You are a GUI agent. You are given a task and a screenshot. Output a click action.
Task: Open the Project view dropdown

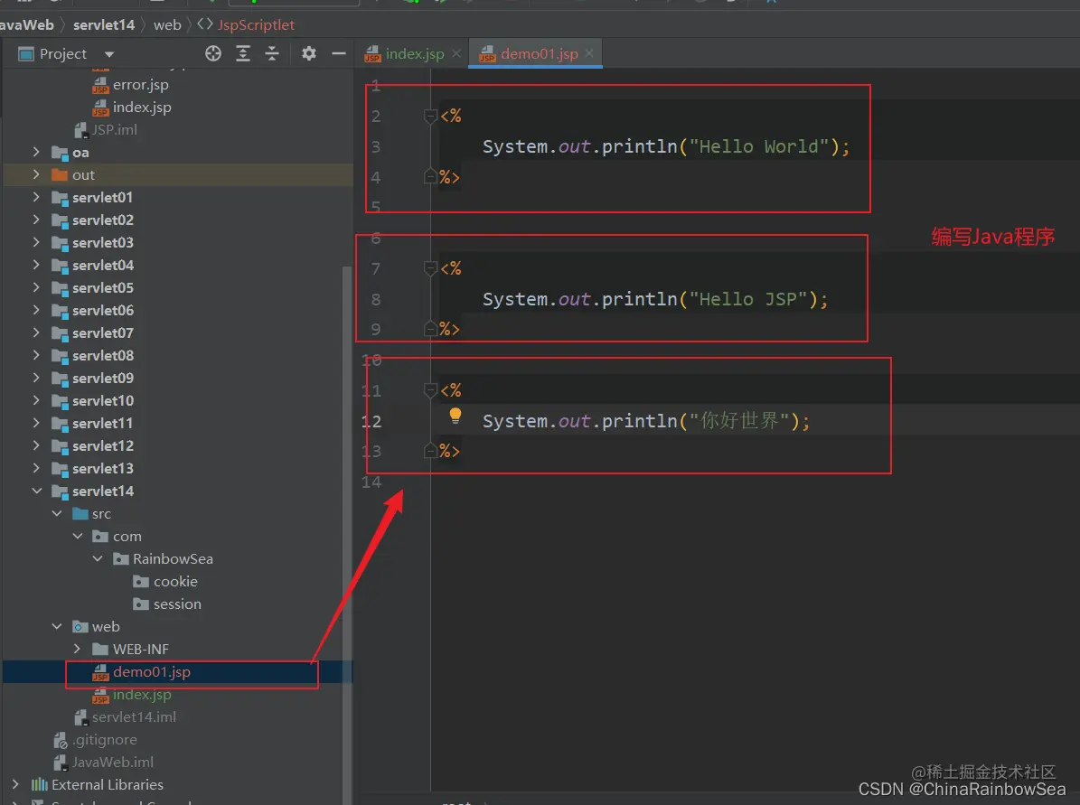[x=108, y=53]
